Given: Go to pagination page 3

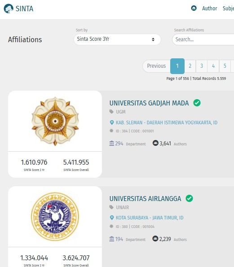Looking at the screenshot, I should point(202,66).
